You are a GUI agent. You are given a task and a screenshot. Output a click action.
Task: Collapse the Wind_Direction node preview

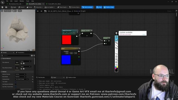(77, 32)
